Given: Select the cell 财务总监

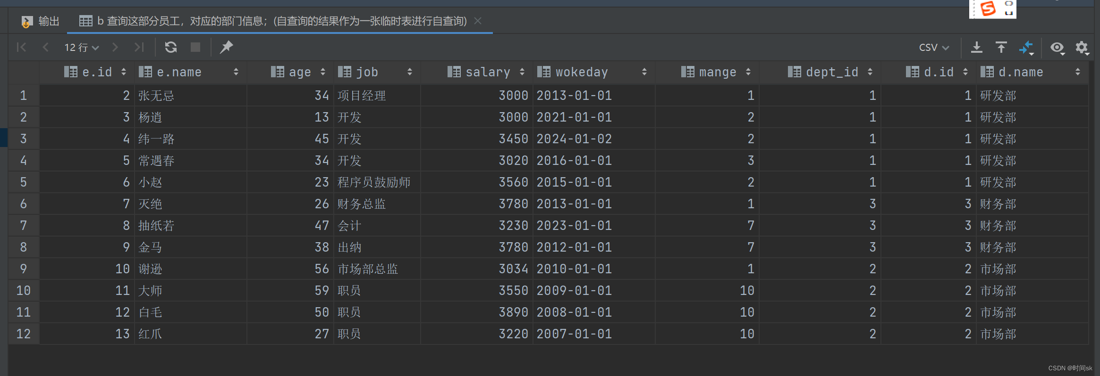Looking at the screenshot, I should coord(377,204).
